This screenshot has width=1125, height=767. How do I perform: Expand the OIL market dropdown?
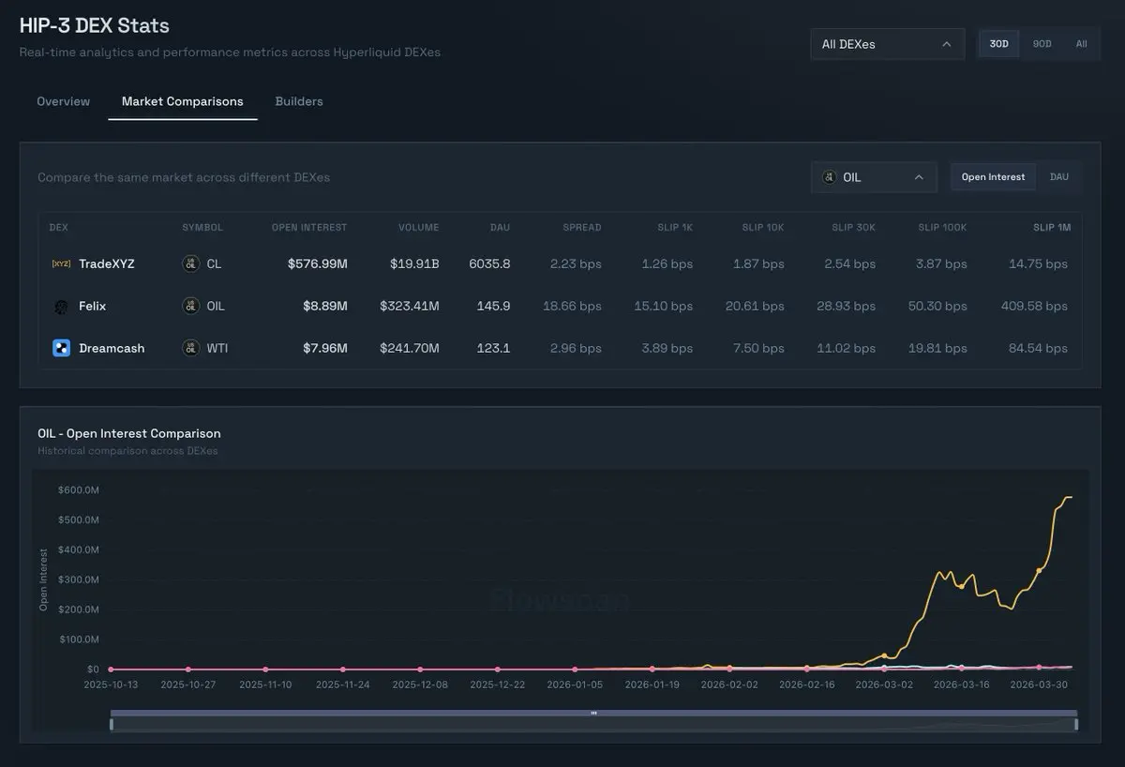point(874,177)
